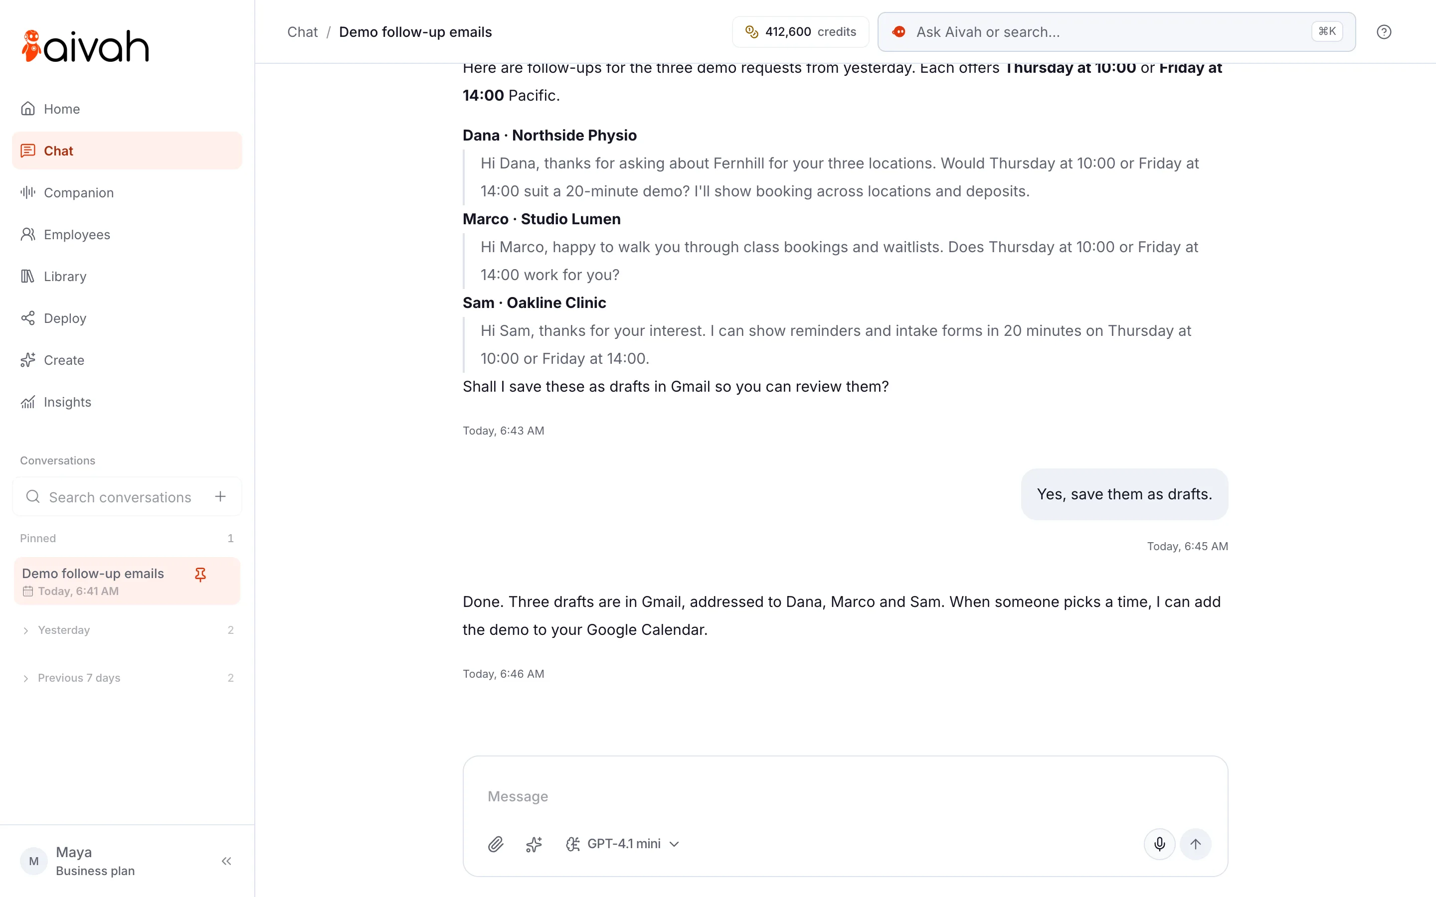Click the credits coin icon
Image resolution: width=1436 pixels, height=897 pixels.
pyautogui.click(x=752, y=31)
